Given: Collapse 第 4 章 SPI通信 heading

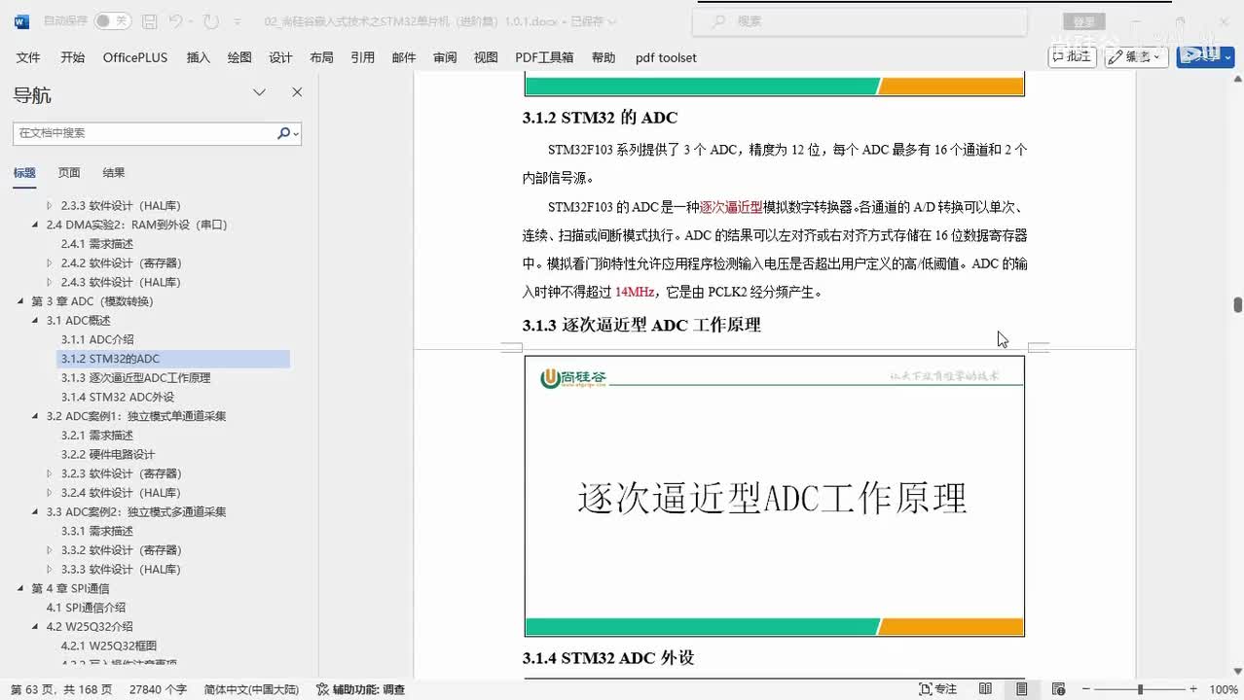Looking at the screenshot, I should [x=20, y=588].
